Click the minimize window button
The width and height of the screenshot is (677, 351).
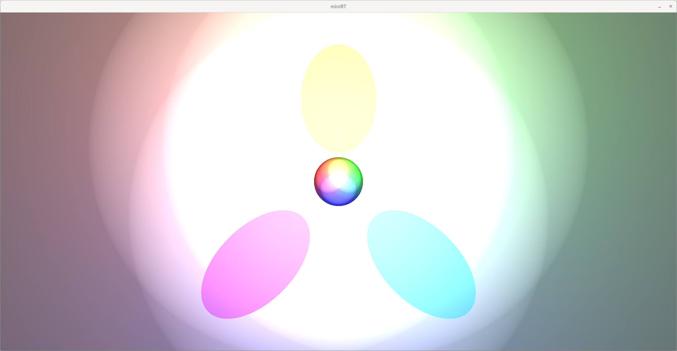pyautogui.click(x=659, y=7)
